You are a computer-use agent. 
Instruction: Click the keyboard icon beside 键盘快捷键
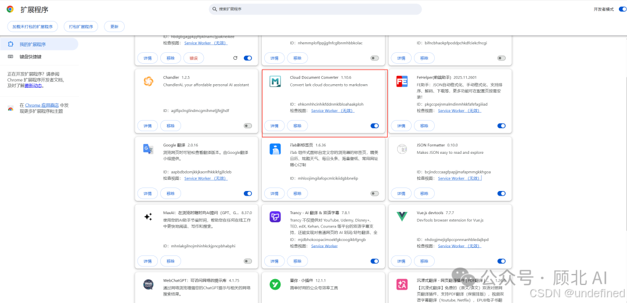coord(10,57)
